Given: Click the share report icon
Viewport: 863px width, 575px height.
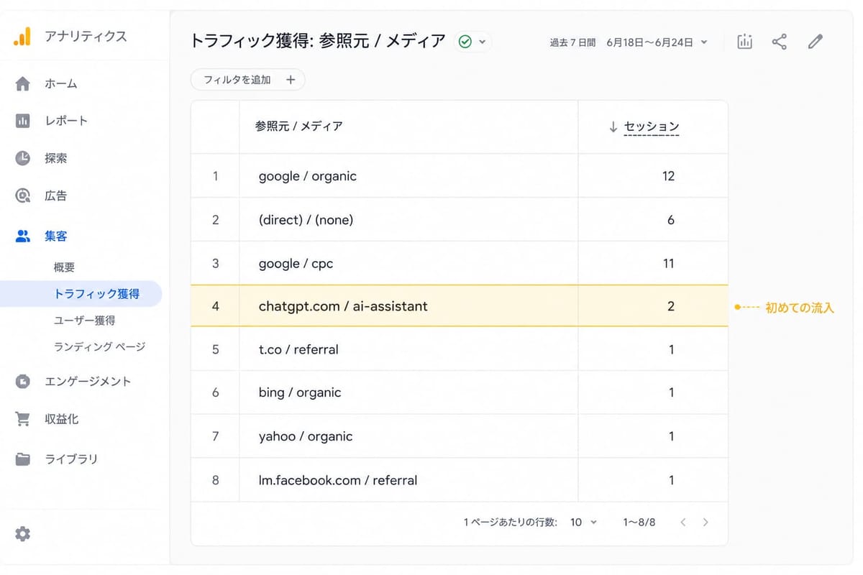Looking at the screenshot, I should (x=779, y=42).
